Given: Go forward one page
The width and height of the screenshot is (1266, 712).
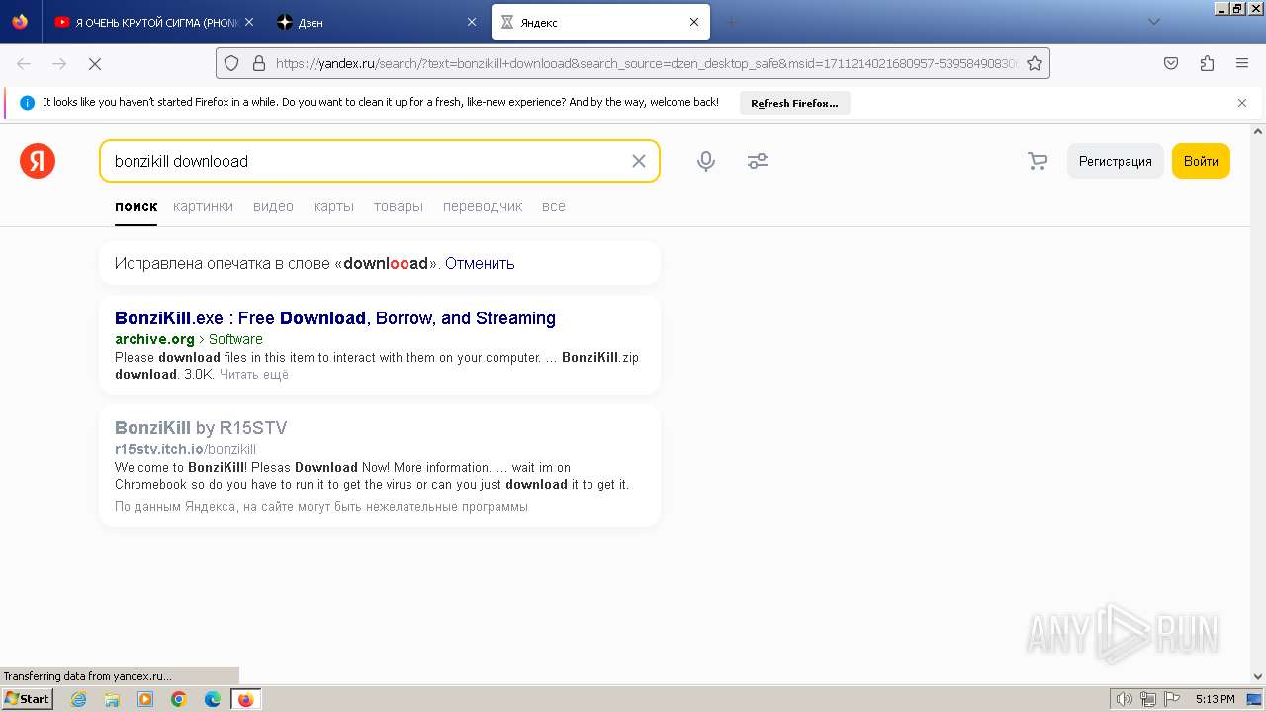Looking at the screenshot, I should [x=59, y=63].
